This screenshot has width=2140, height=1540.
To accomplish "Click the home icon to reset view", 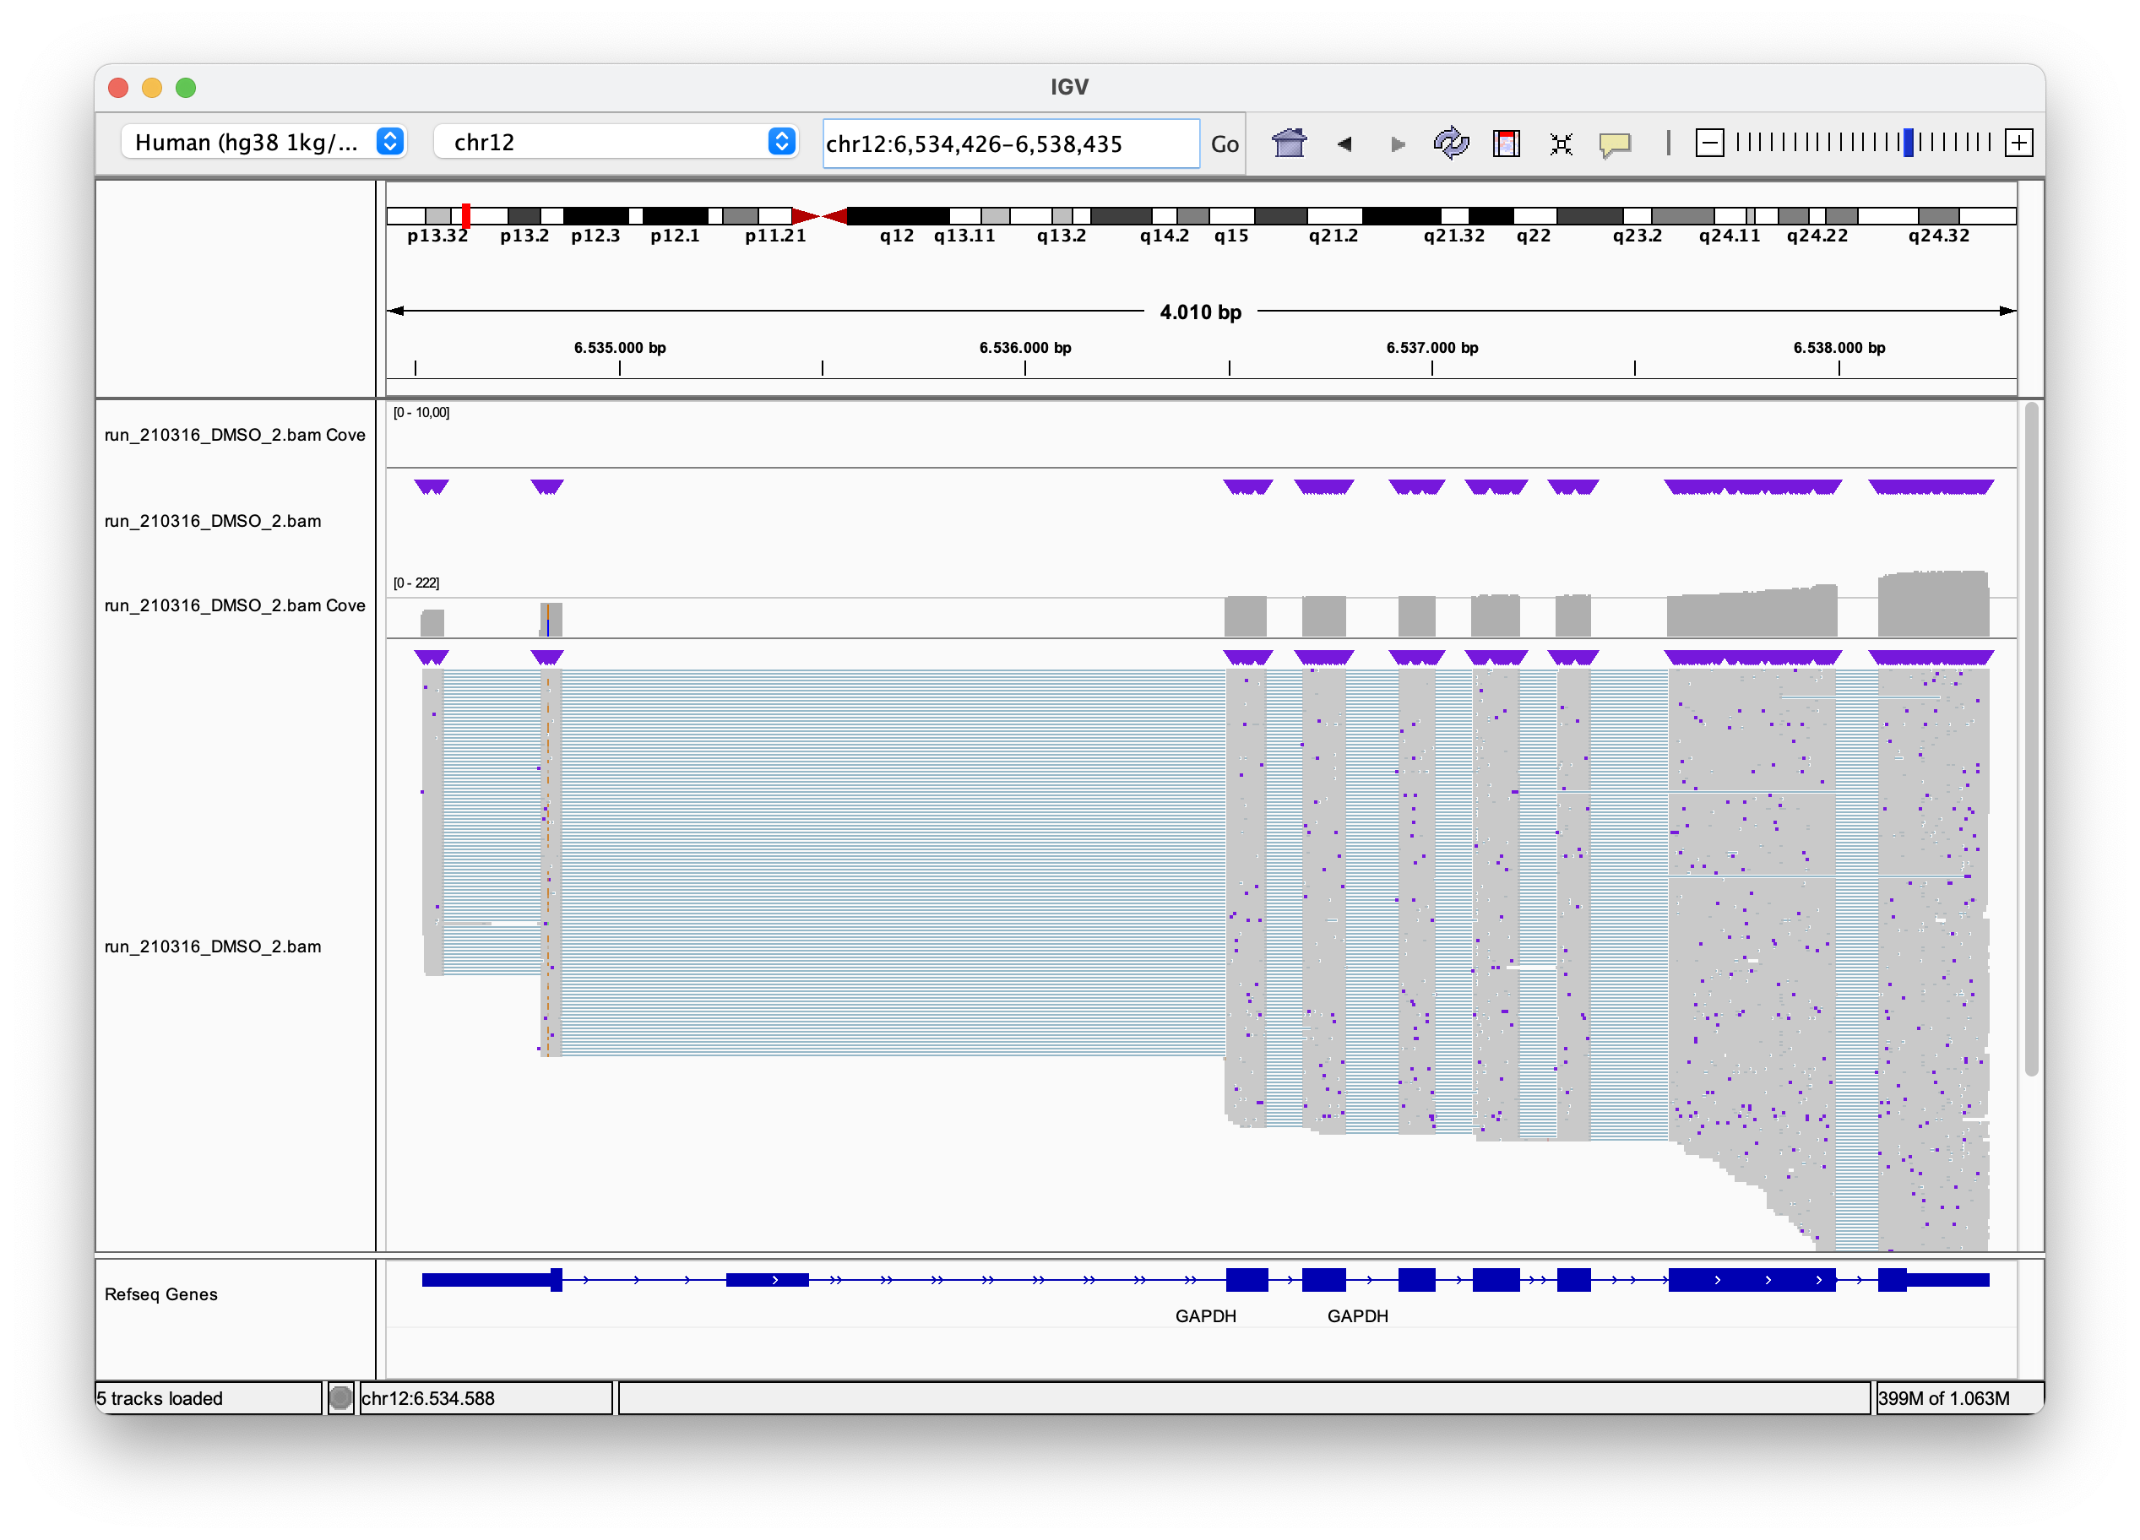I will (x=1289, y=144).
